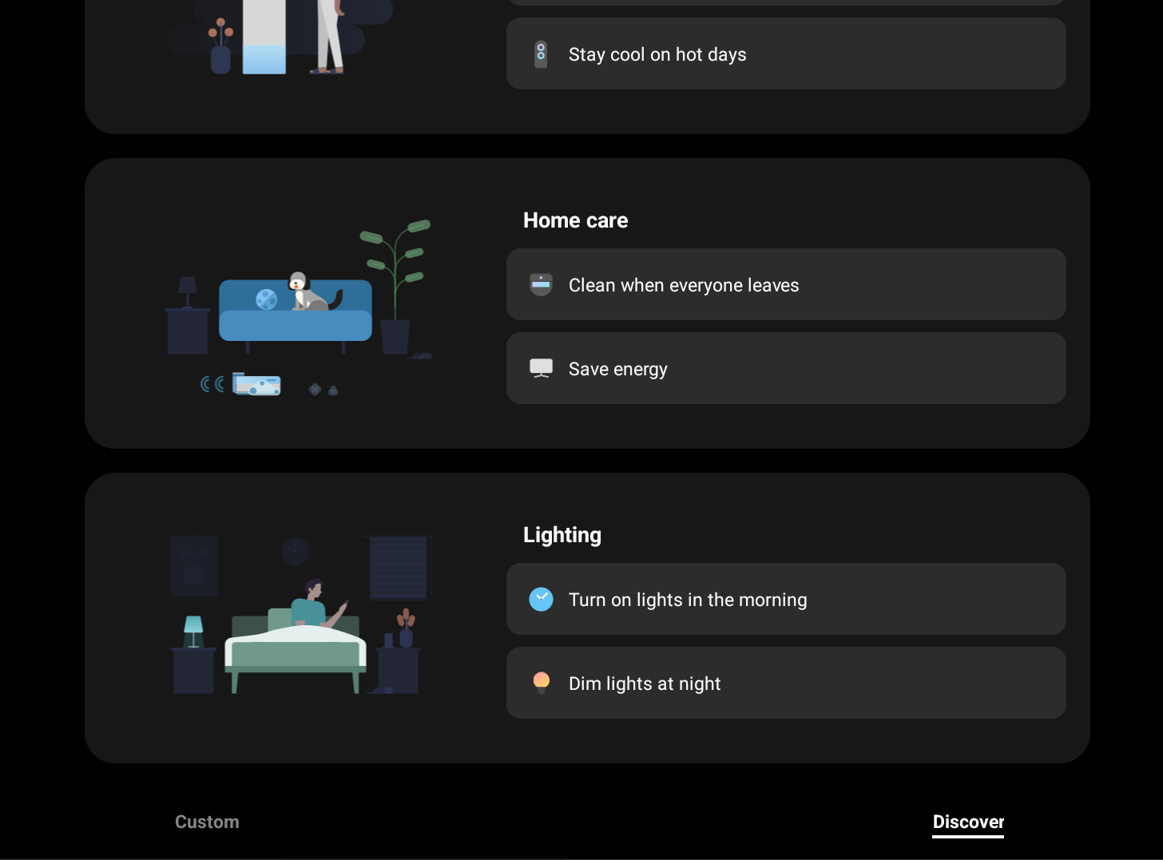Click the Lighting bedroom illustration
This screenshot has width=1163, height=860.
(302, 613)
